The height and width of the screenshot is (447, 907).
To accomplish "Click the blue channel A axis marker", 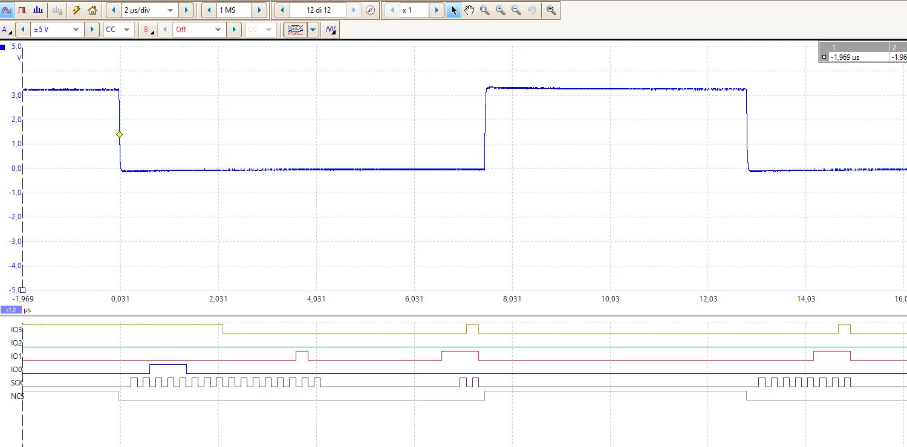I will click(x=3, y=47).
